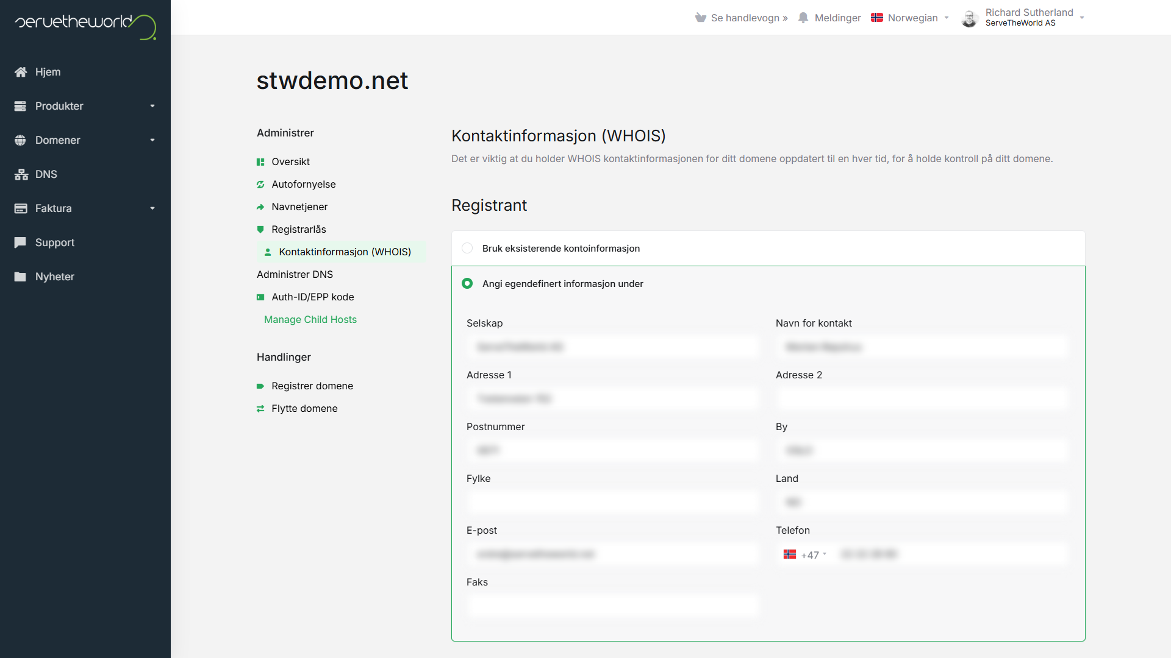1171x658 pixels.
Task: Go to Autofornyelse settings
Action: [303, 185]
